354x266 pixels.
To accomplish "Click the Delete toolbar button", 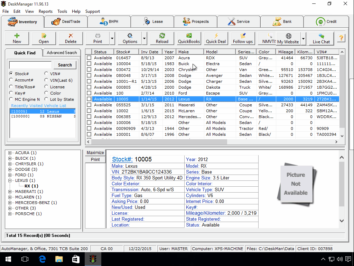I will tap(71, 38).
